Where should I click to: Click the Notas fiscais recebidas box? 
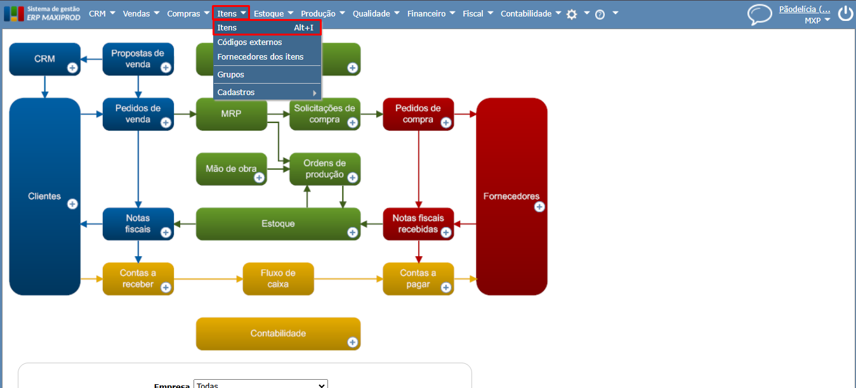click(418, 224)
